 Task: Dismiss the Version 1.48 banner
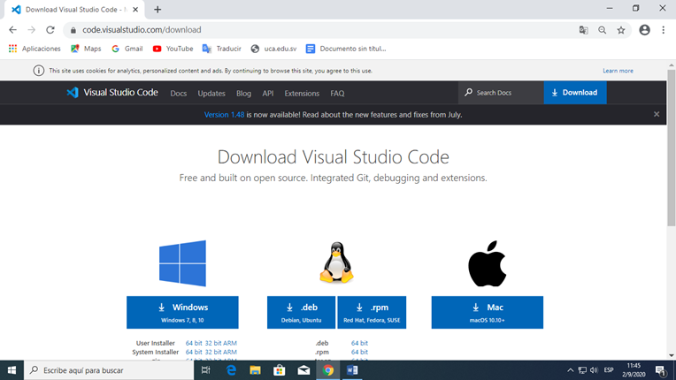pos(657,115)
